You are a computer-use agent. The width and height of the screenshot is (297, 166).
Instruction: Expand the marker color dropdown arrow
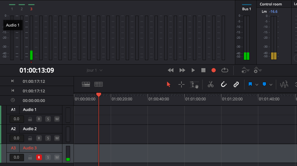tap(271, 85)
